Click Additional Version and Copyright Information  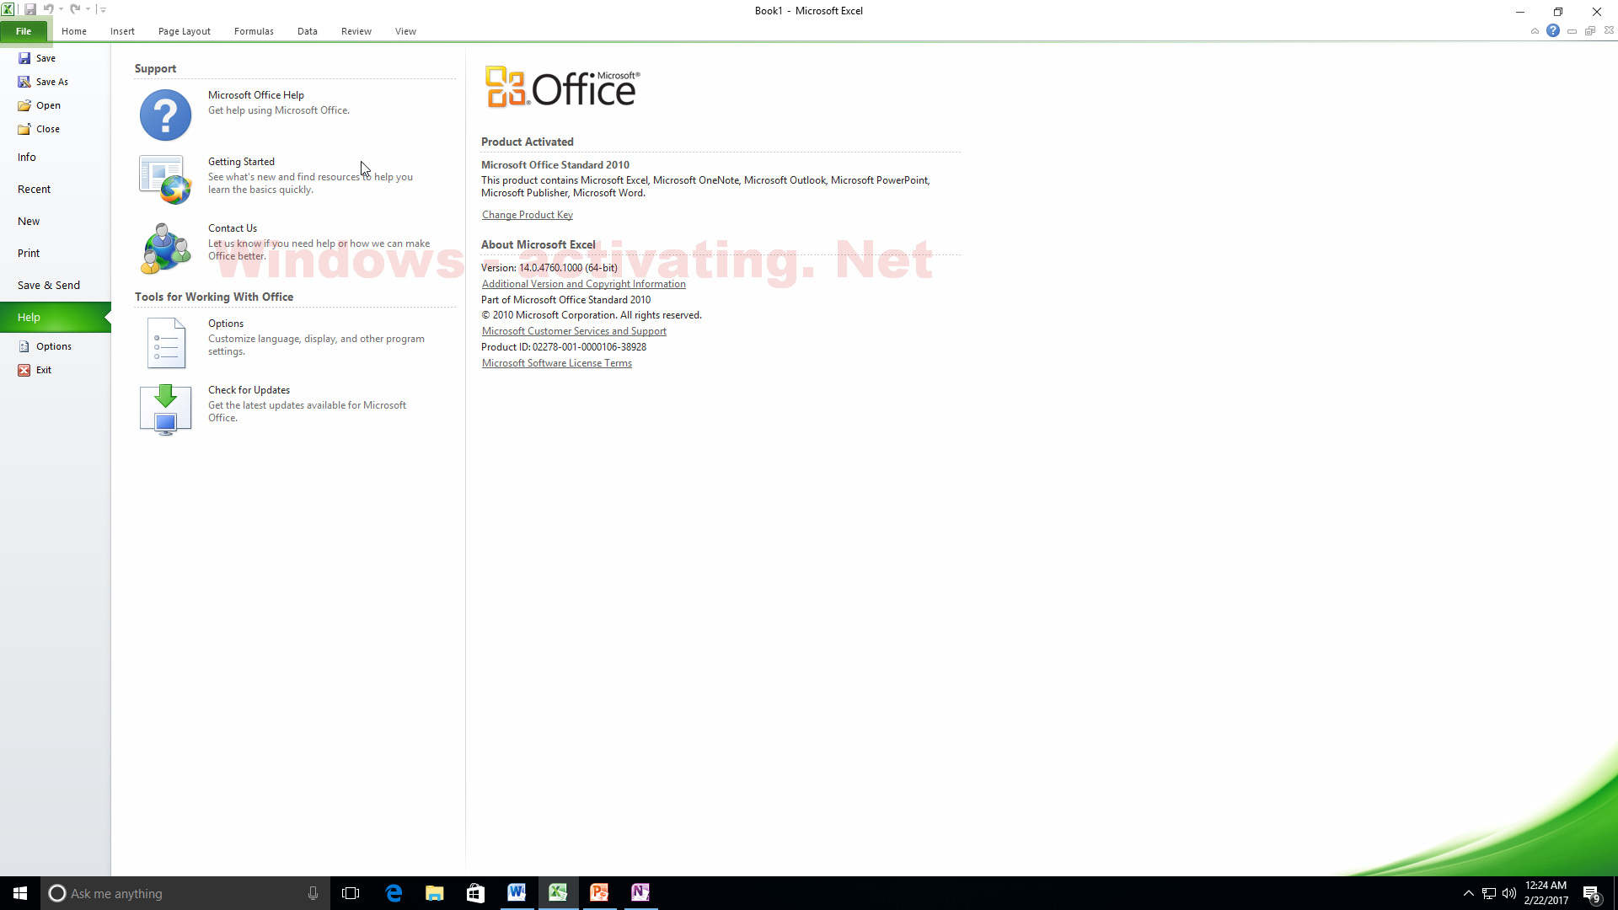pyautogui.click(x=582, y=283)
